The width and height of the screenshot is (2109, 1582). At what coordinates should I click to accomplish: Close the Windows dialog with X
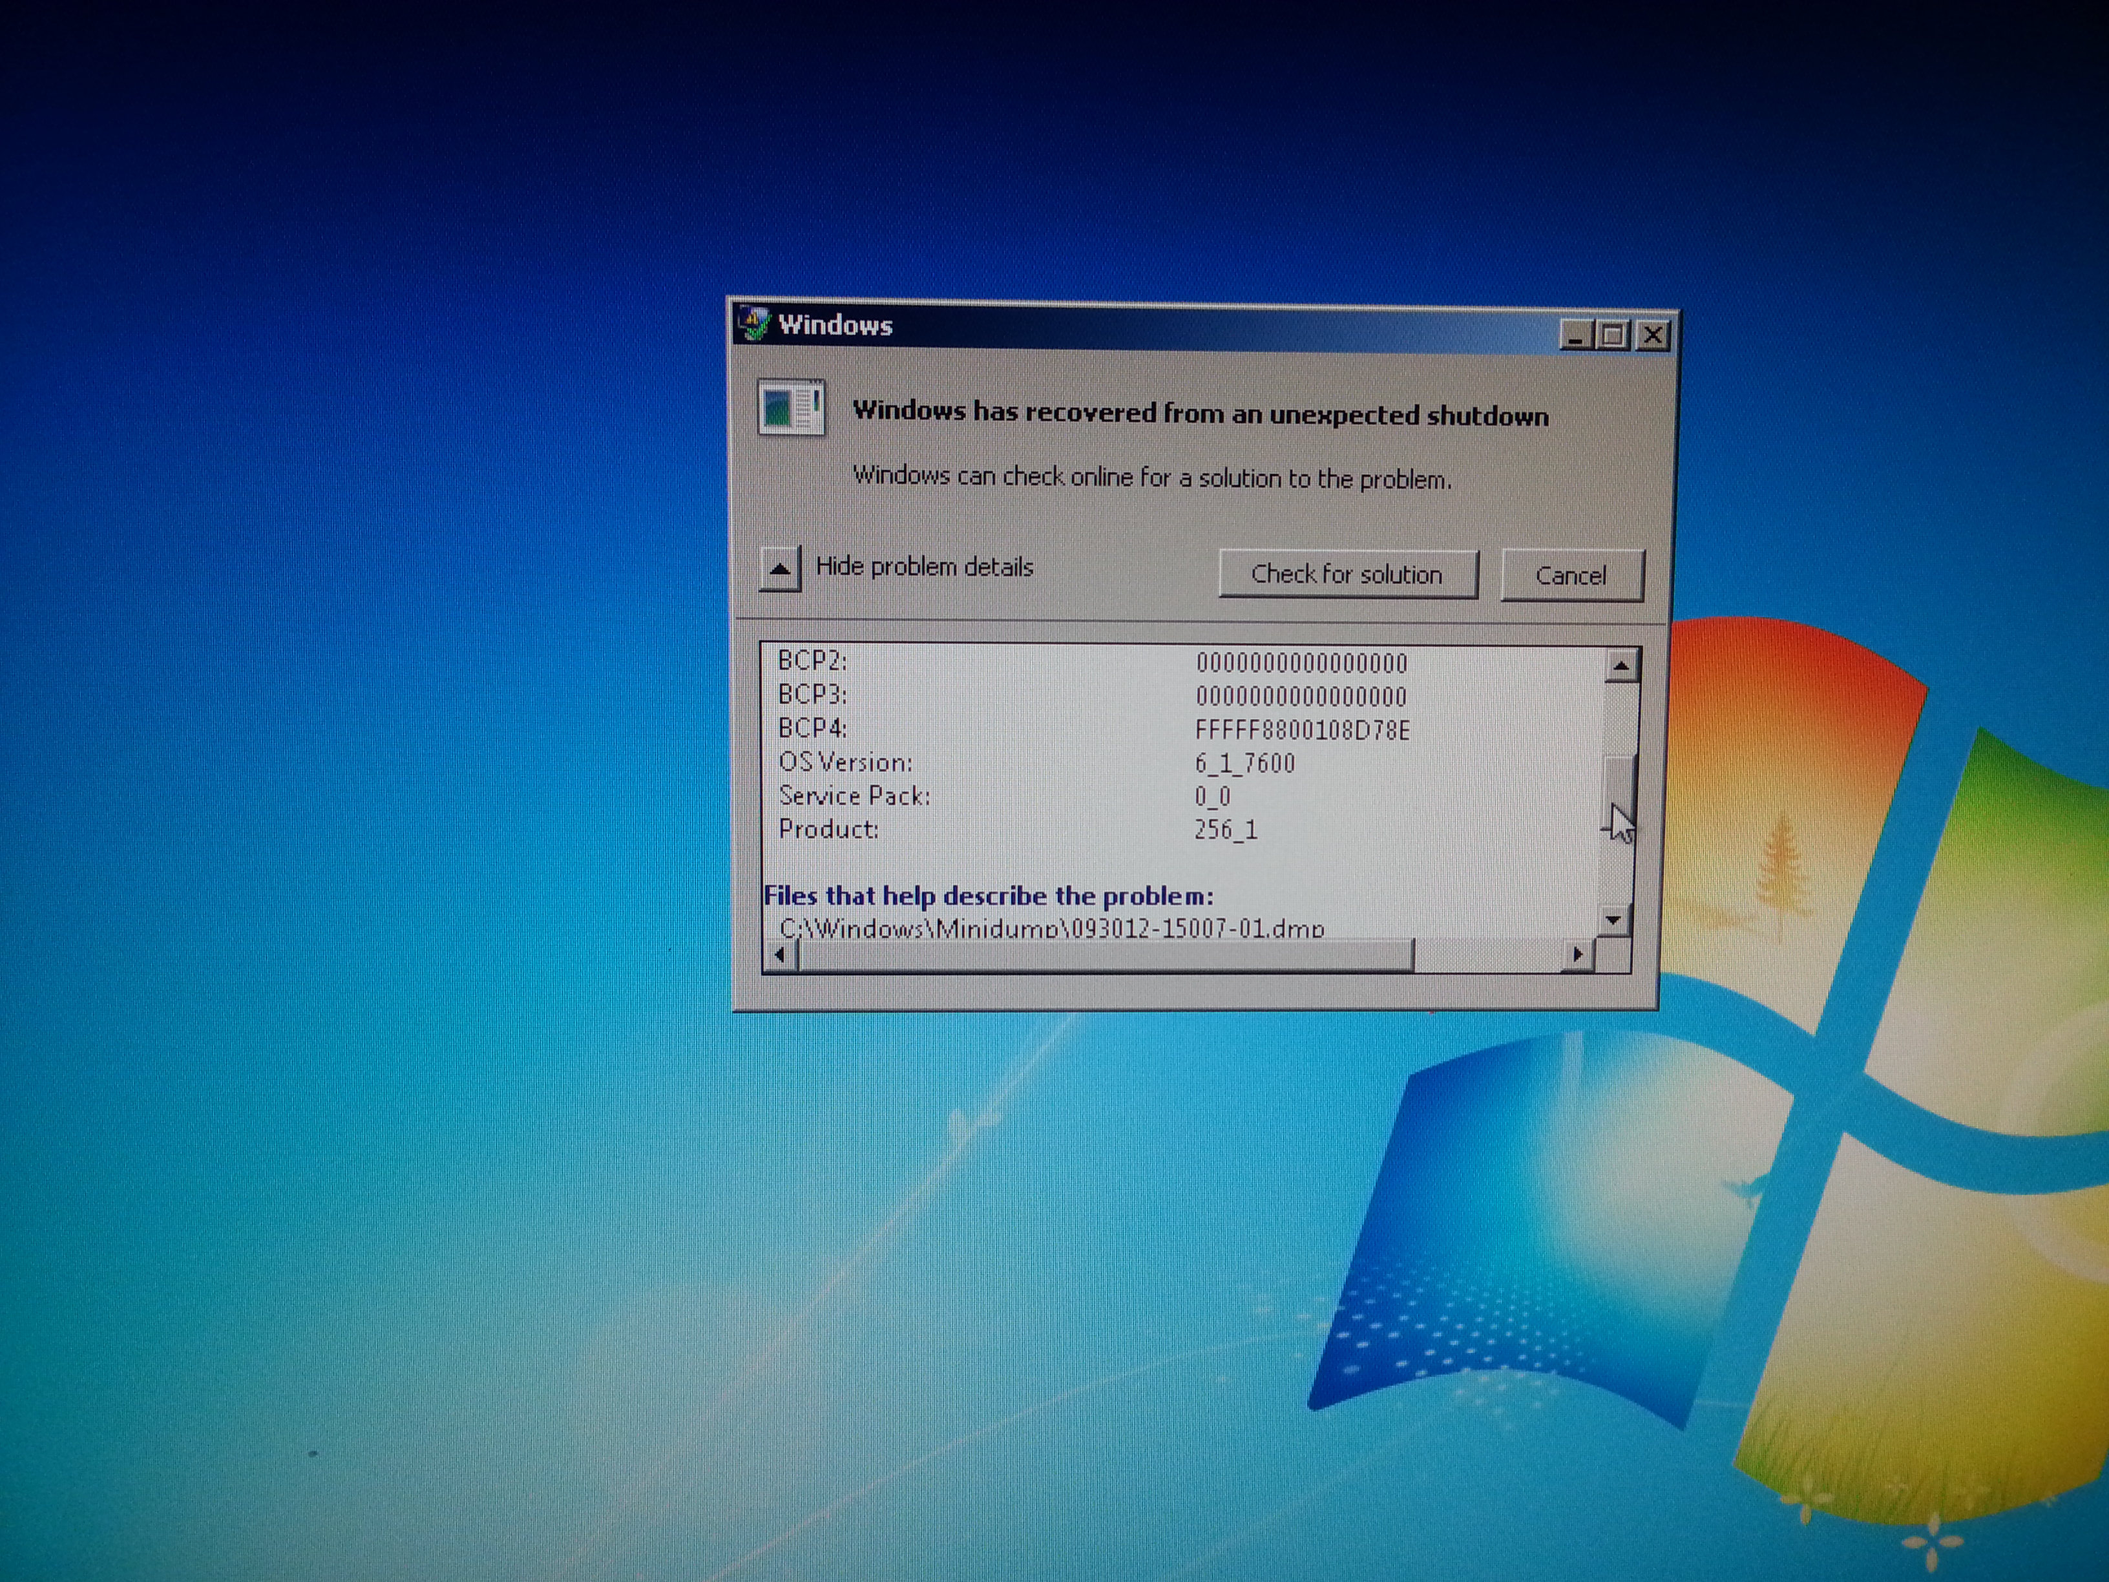1653,335
